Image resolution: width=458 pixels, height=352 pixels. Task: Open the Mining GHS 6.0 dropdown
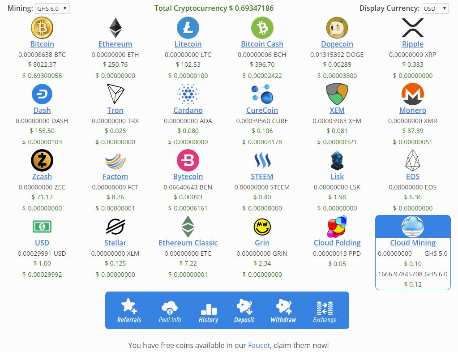[52, 9]
